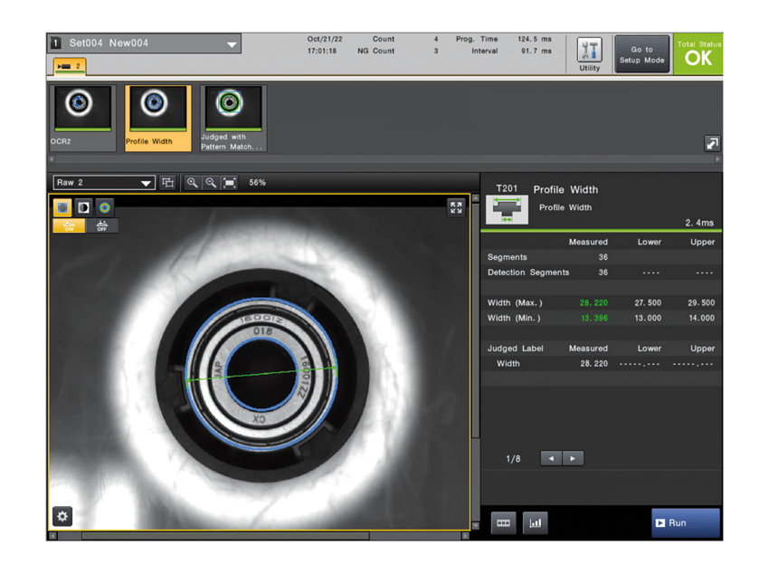Zoom out of the image
Viewport: 769px width, 574px height.
(211, 183)
